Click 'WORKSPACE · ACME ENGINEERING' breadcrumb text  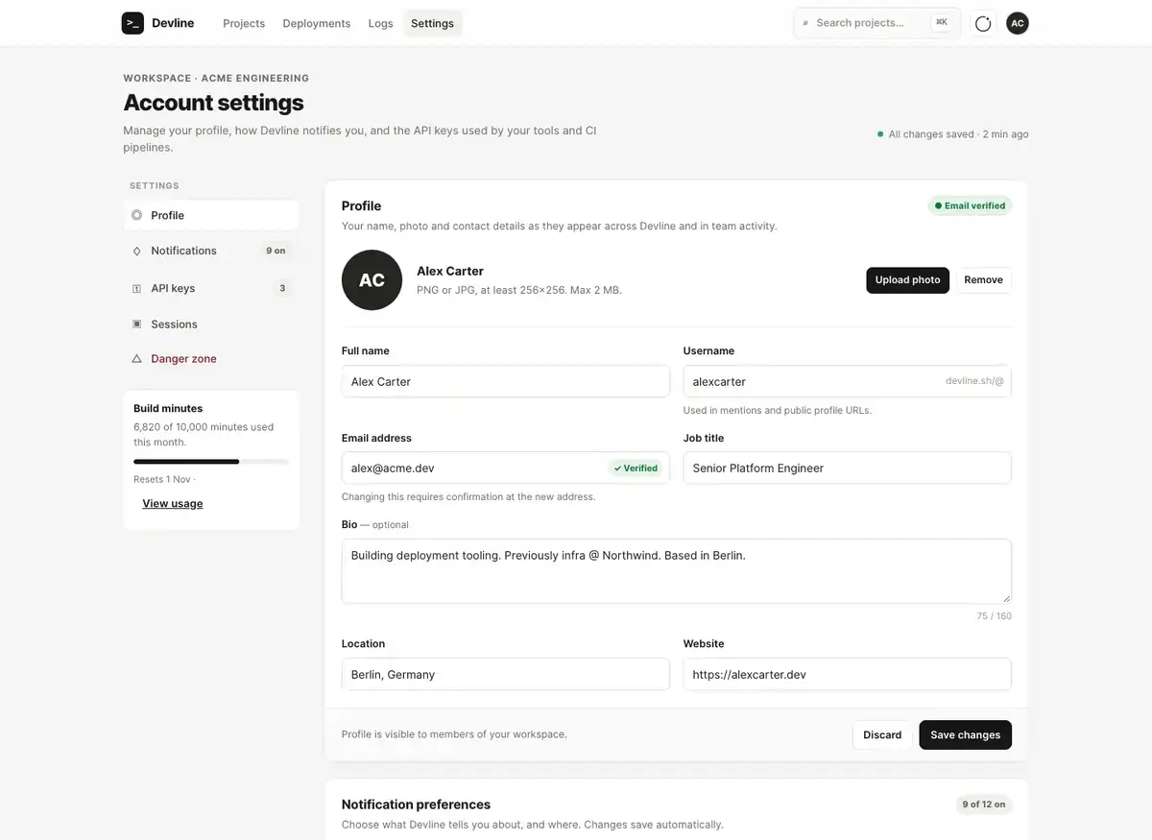pyautogui.click(x=216, y=78)
